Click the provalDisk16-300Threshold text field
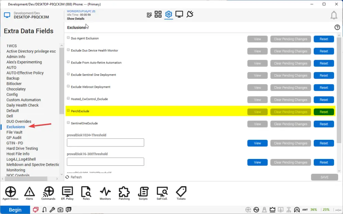Image resolution: width=343 pixels, height=214 pixels. 105,162
